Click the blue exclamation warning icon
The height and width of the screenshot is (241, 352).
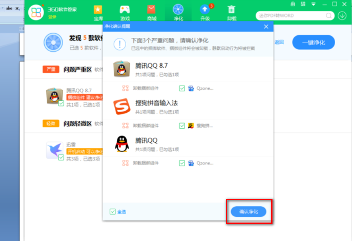click(120, 44)
